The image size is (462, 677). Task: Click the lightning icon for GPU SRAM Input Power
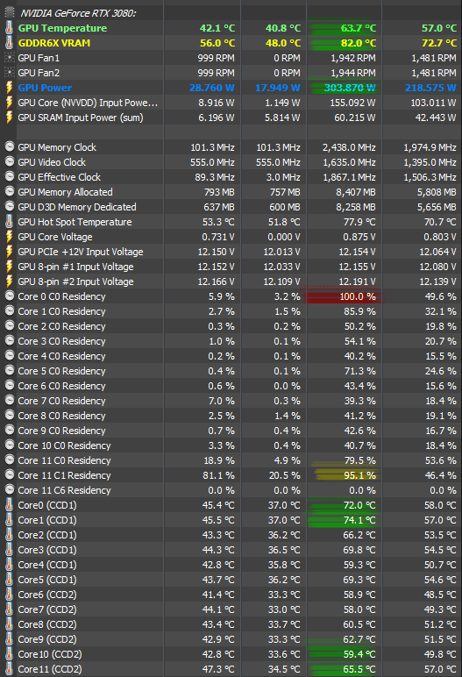point(9,118)
